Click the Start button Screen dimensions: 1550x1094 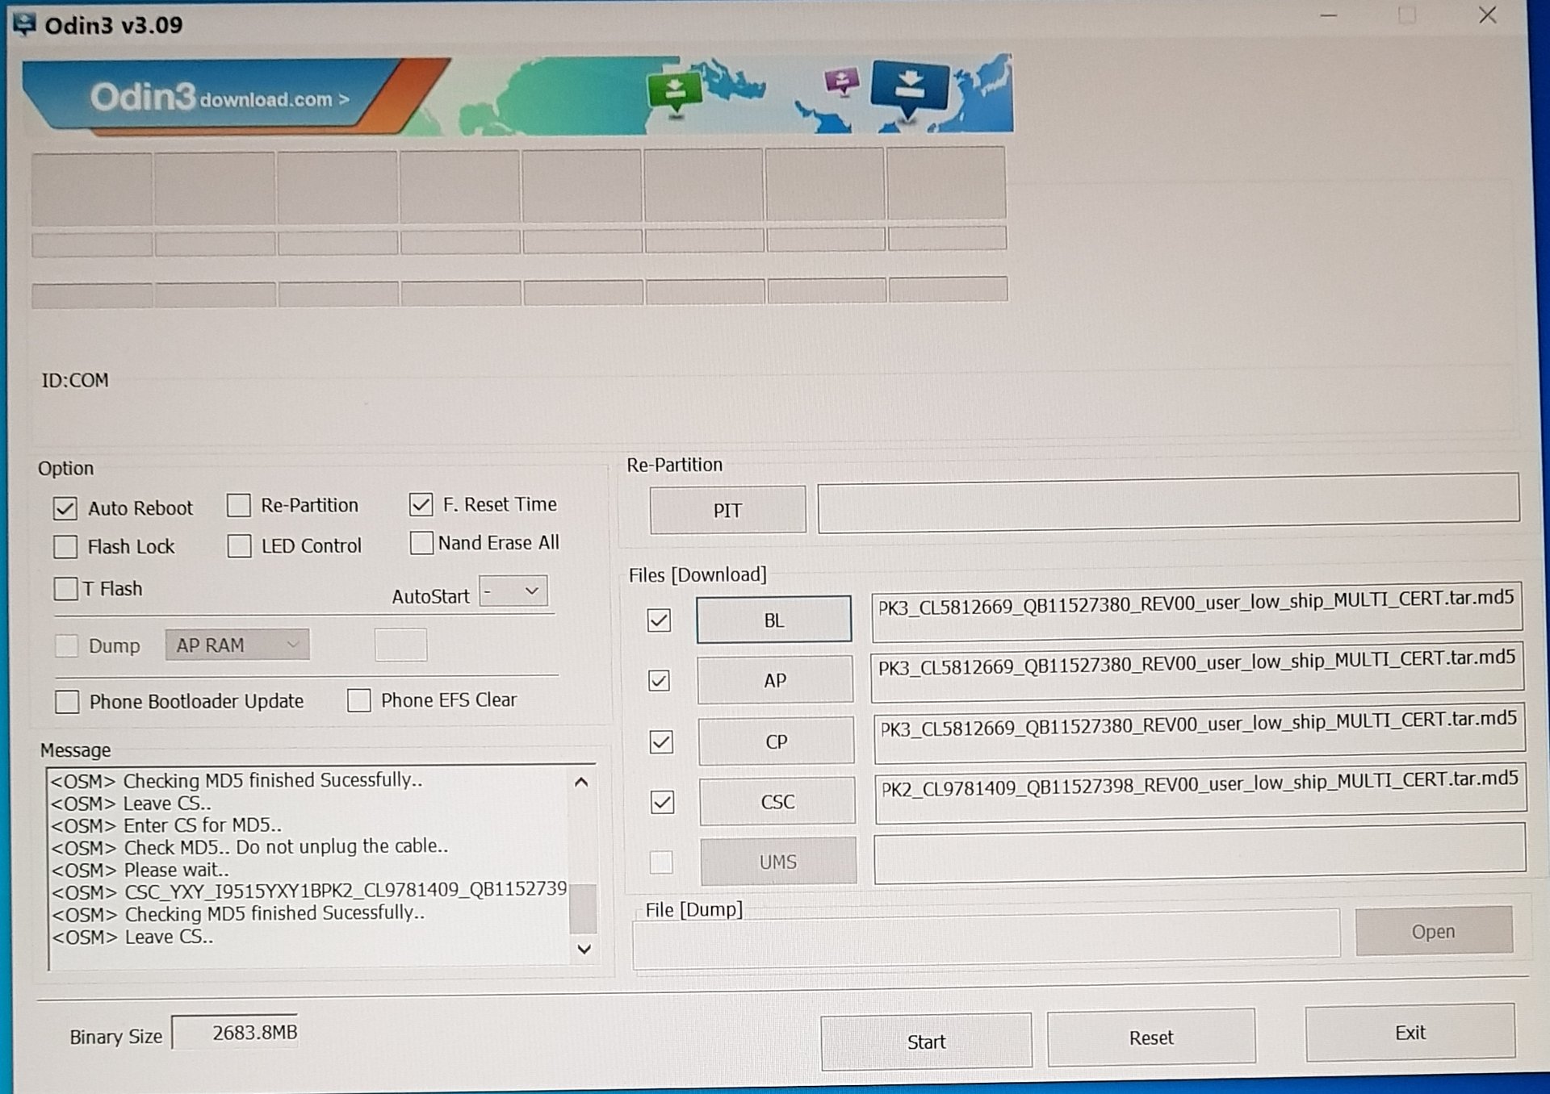[x=926, y=1042]
